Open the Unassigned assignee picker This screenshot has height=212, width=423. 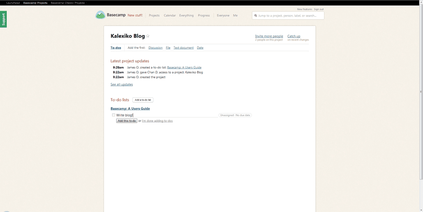coord(227,115)
